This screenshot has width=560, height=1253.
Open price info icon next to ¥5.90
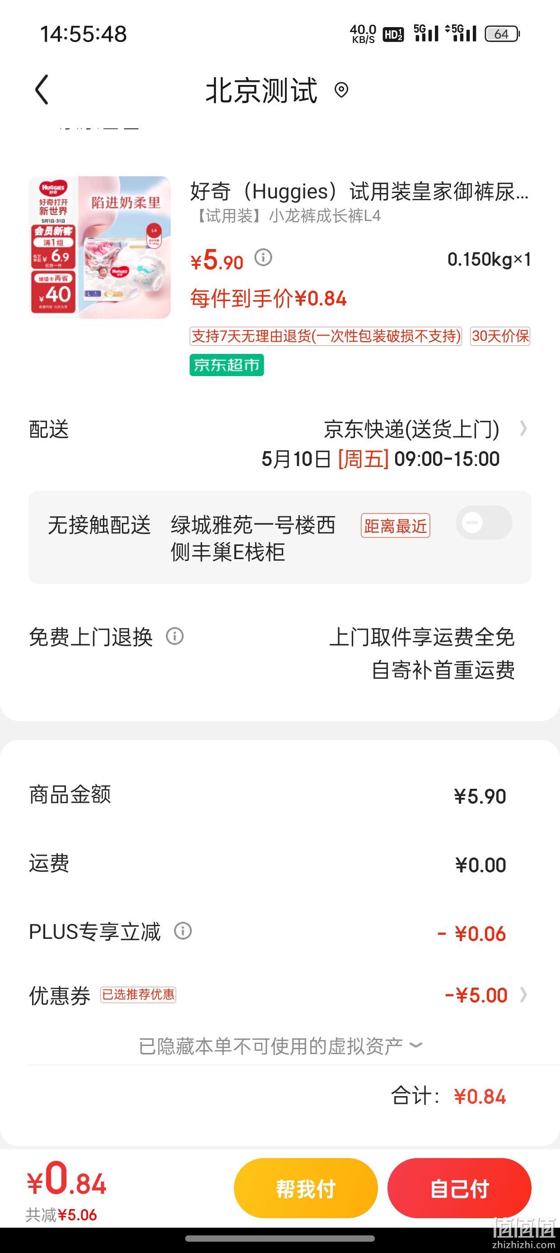[263, 257]
